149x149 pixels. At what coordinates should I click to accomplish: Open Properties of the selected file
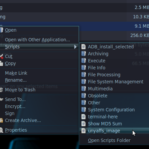point(16,130)
